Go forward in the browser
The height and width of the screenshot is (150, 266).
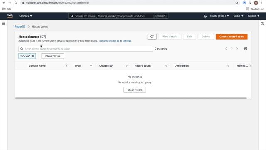point(10,3)
